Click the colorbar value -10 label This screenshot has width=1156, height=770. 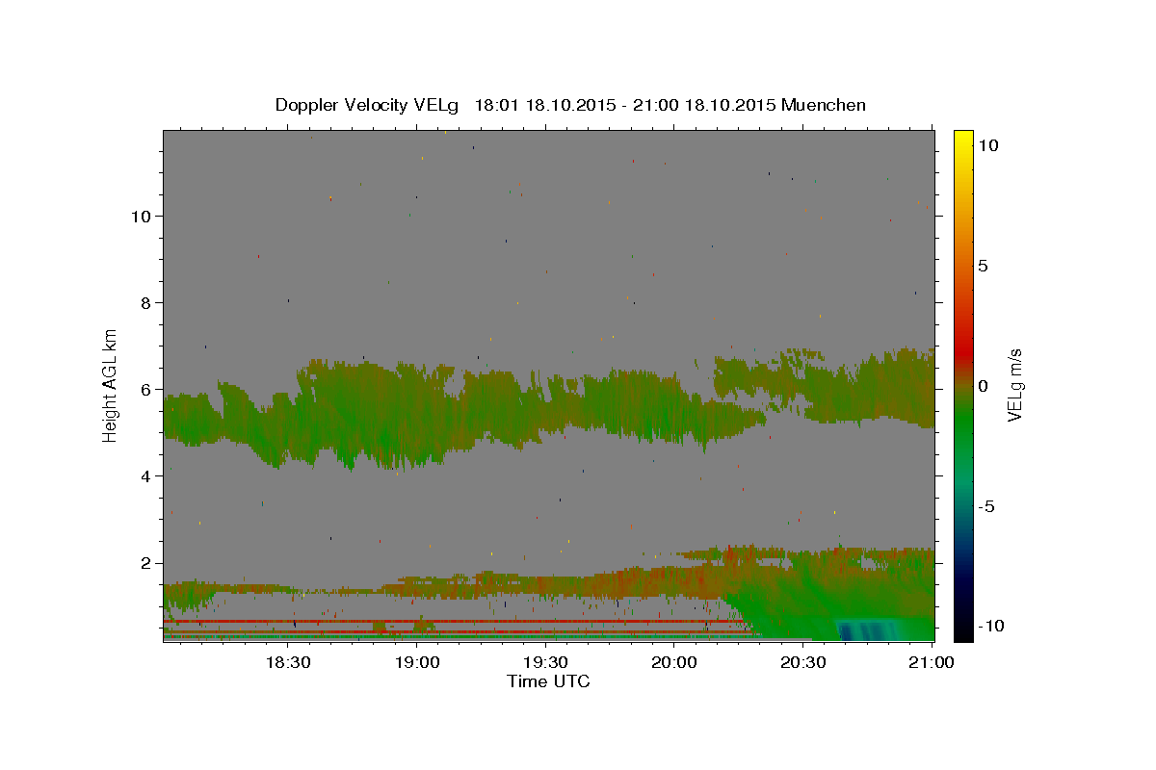989,626
